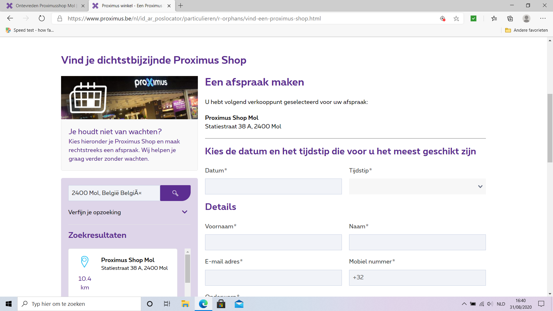
Task: Open File Explorer from taskbar
Action: [x=185, y=304]
